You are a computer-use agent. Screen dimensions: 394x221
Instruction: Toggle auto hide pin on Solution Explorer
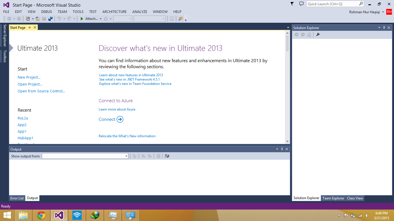[384, 28]
